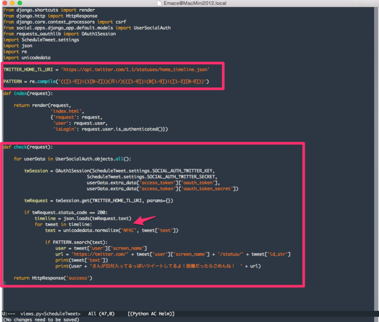Zoom the Emacs window with the green button
The height and width of the screenshot is (322, 379).
(20, 3)
